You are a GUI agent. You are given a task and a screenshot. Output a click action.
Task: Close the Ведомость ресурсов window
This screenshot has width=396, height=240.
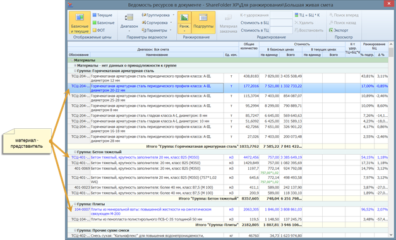click(x=390, y=4)
